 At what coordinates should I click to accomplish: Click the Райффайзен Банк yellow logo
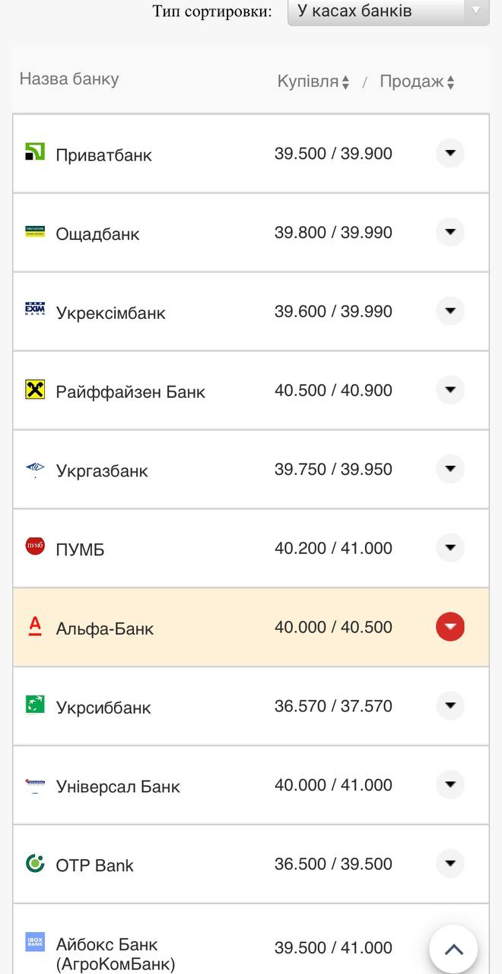tap(35, 390)
